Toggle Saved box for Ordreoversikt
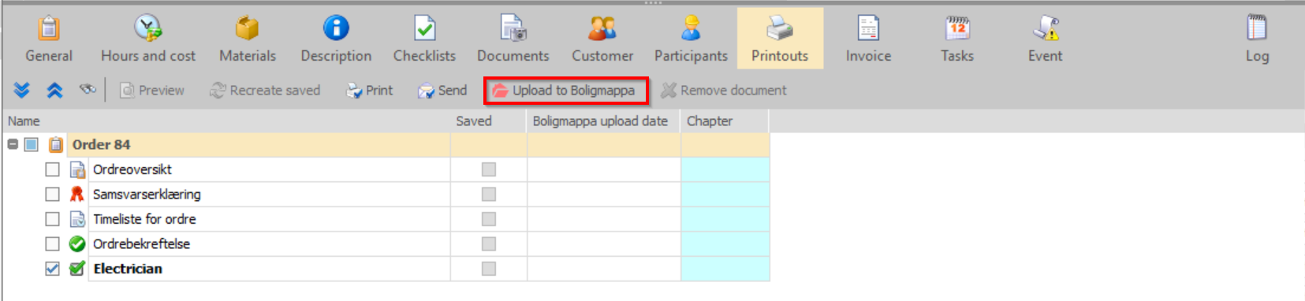 point(489,169)
